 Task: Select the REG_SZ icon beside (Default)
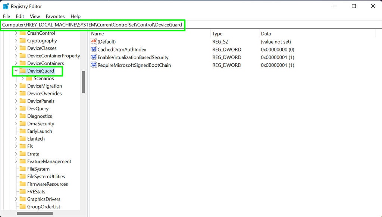(x=94, y=41)
